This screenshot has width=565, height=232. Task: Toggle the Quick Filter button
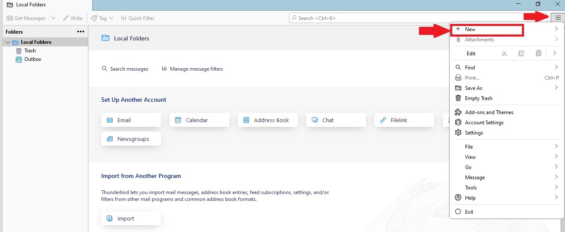(138, 18)
